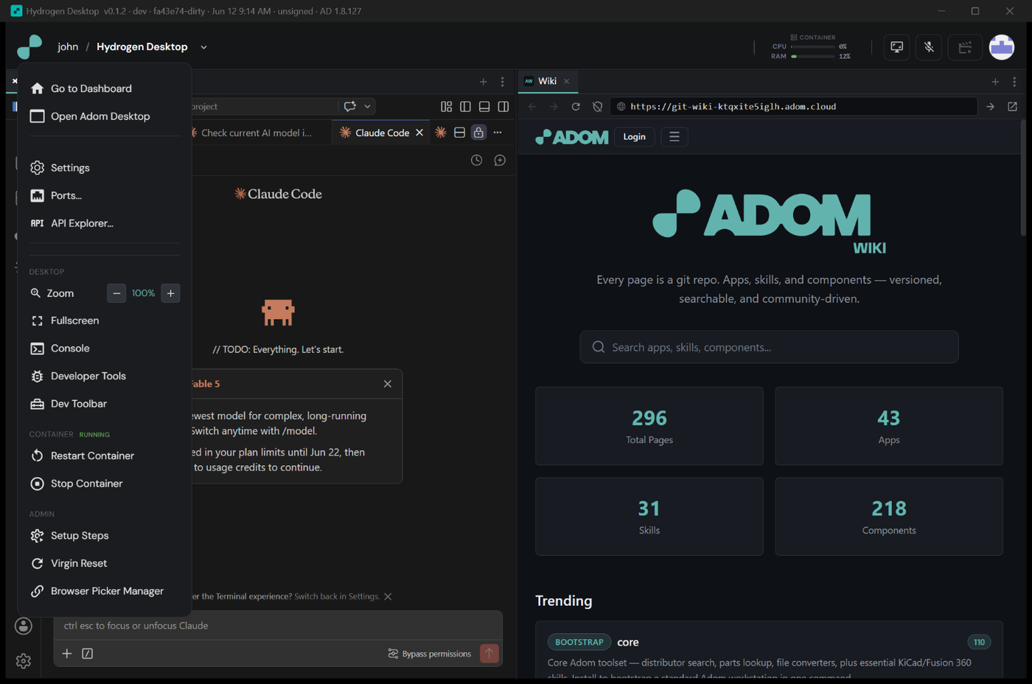Open Settings from the dropdown menu
Viewport: 1032px width, 684px height.
pos(105,168)
